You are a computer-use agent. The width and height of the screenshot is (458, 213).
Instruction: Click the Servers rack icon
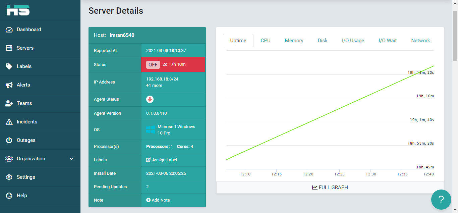[9, 48]
